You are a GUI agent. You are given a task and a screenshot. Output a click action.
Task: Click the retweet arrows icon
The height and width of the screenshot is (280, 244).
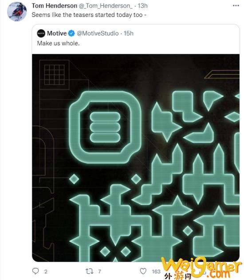click(89, 271)
